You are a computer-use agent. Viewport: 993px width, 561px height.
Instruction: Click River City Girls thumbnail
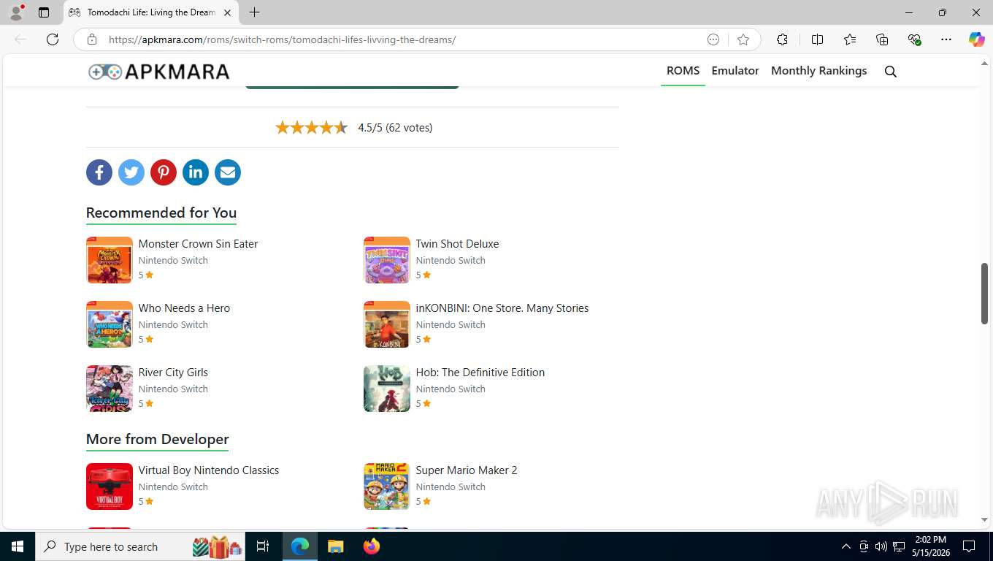pos(110,389)
